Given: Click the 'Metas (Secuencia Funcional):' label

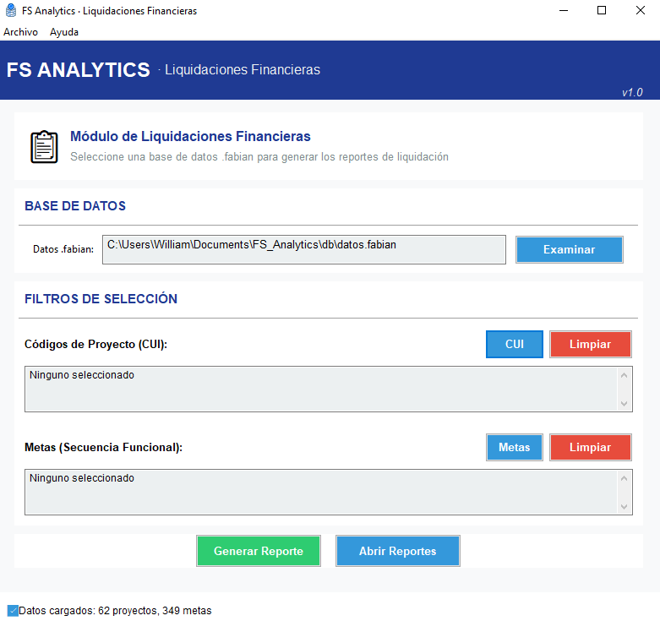Looking at the screenshot, I should click(104, 447).
